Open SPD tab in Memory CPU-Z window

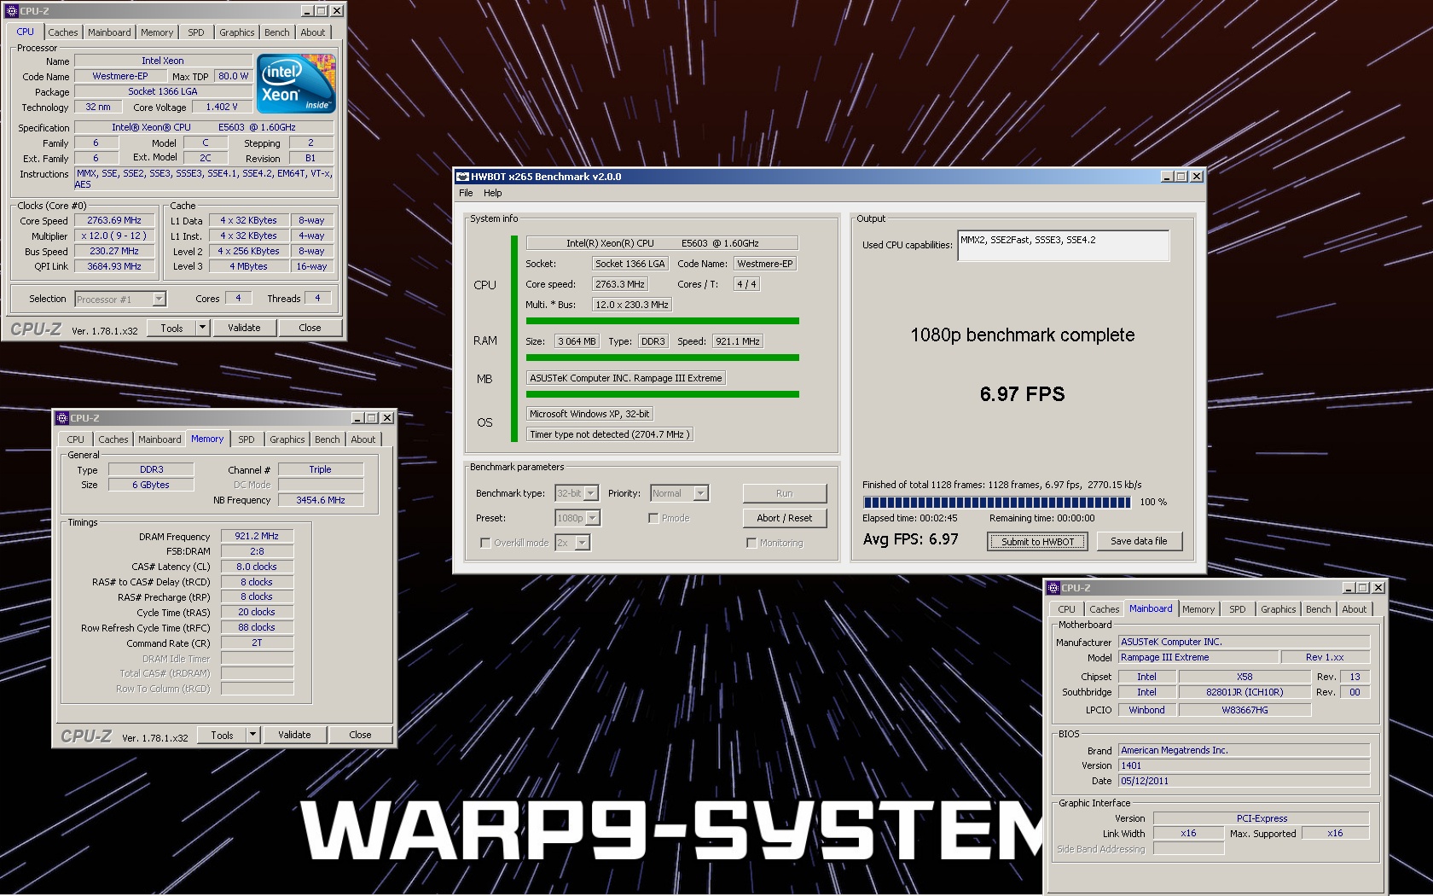[247, 439]
